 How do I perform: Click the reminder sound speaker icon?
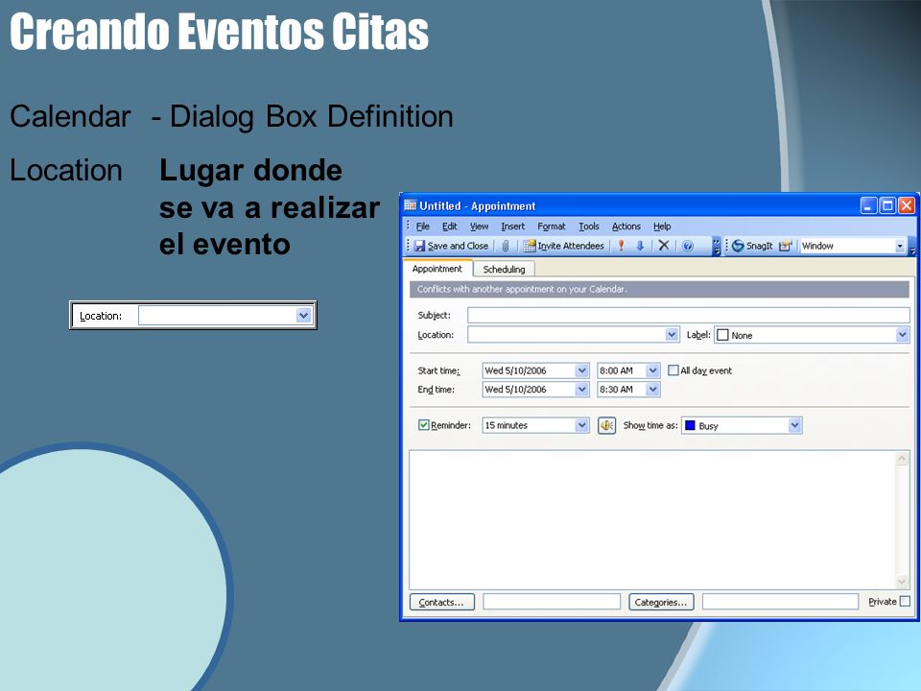coord(606,425)
